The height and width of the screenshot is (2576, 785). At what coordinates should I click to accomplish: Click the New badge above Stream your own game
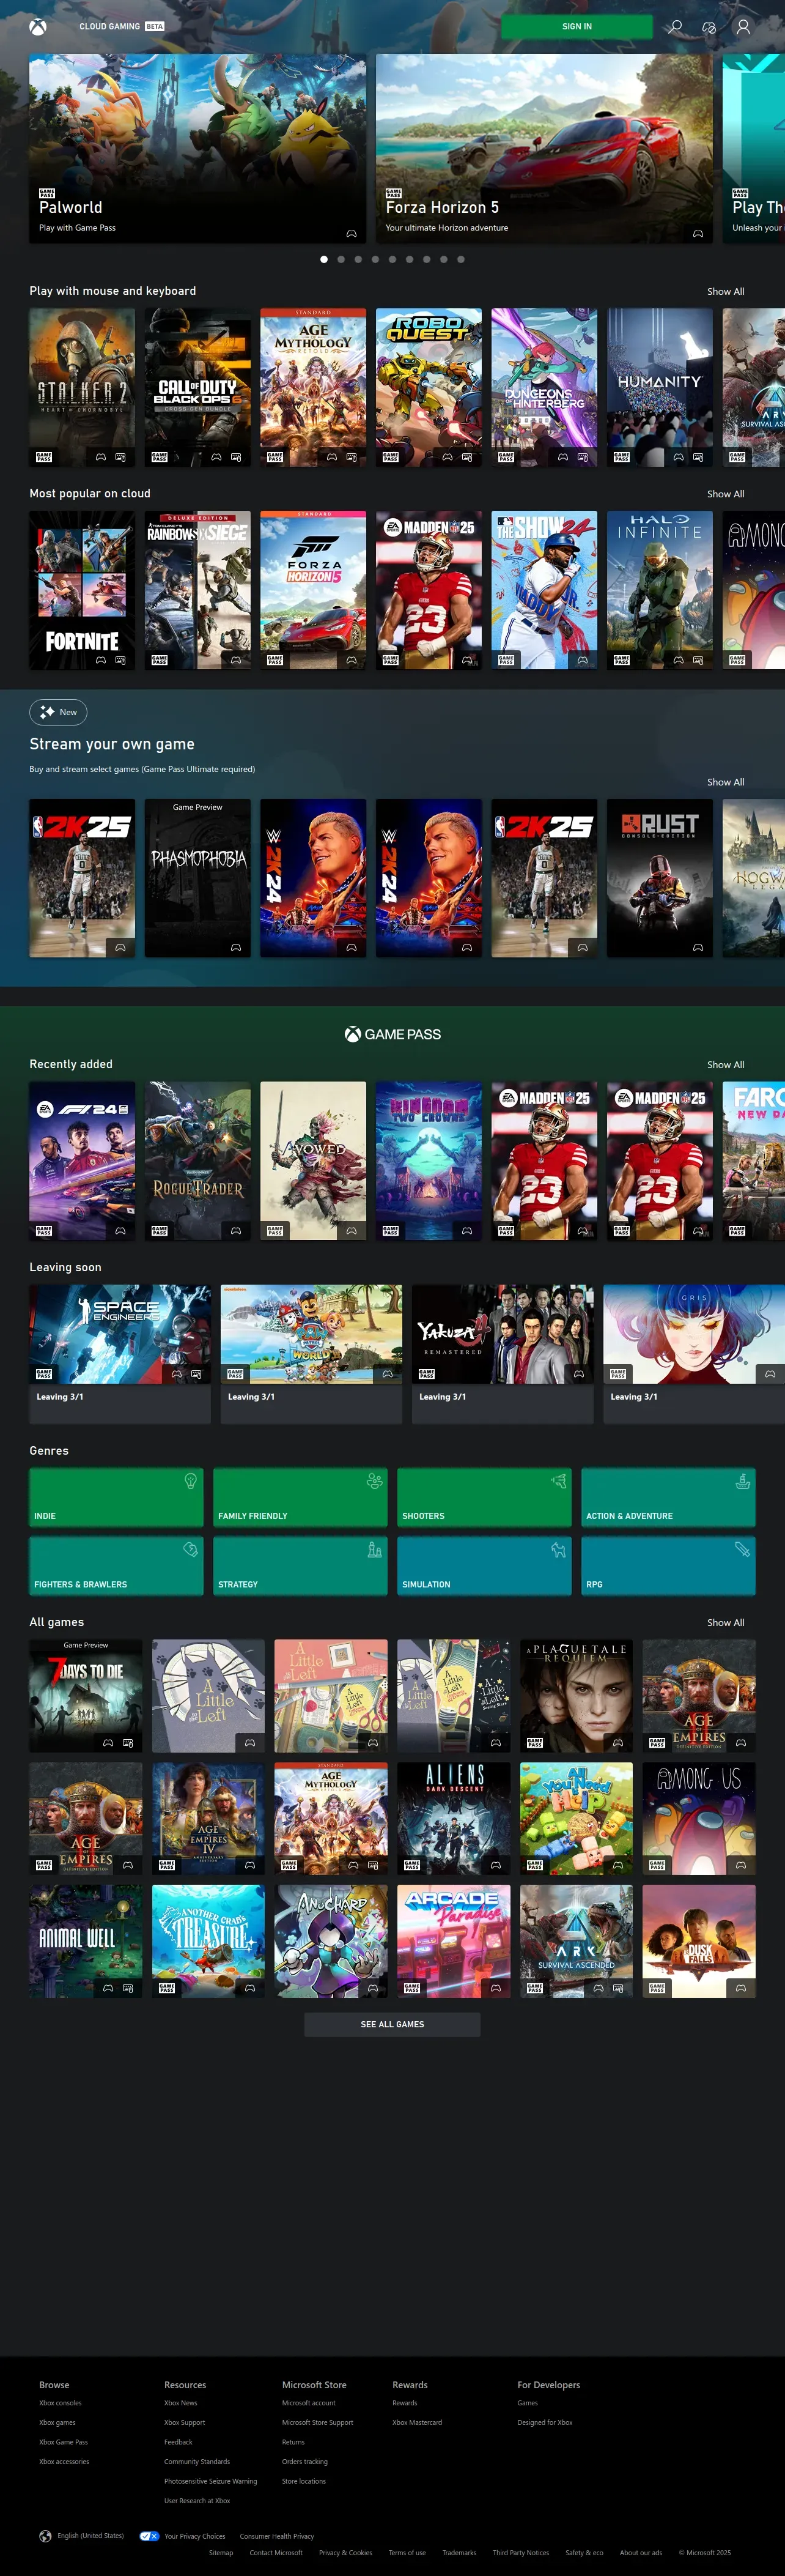click(58, 712)
